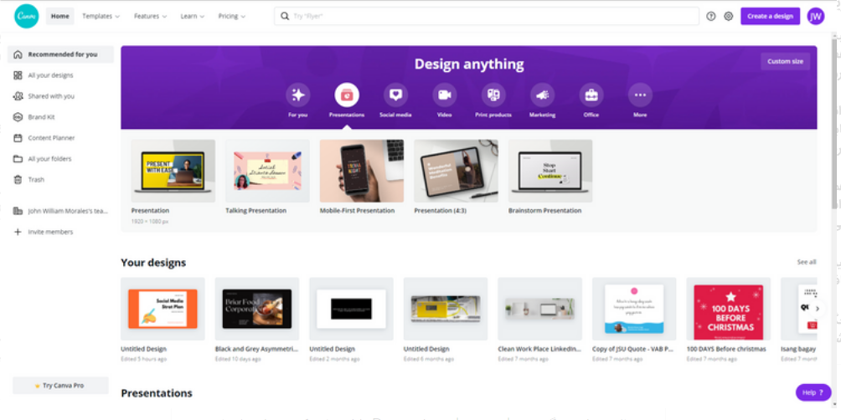Click the Canva logo
841x420 pixels.
click(x=26, y=16)
